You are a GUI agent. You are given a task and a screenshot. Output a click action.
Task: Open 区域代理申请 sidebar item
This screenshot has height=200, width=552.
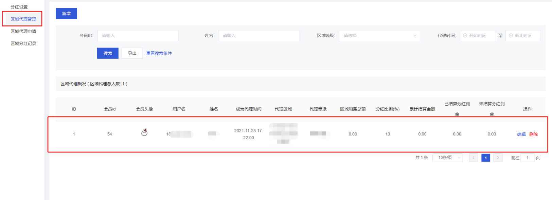tap(23, 31)
